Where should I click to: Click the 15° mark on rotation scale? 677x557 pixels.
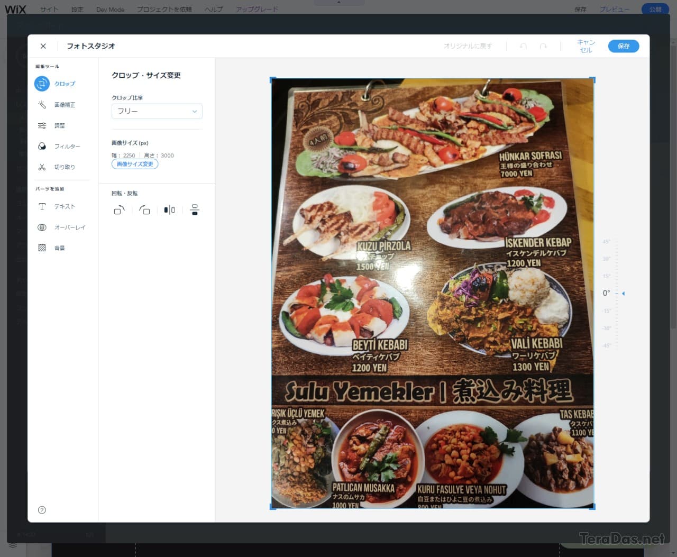(606, 276)
